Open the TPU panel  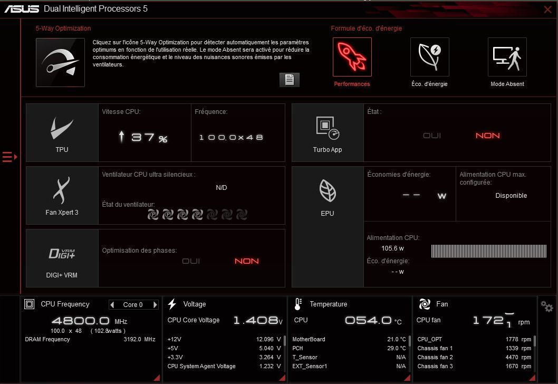[62, 133]
